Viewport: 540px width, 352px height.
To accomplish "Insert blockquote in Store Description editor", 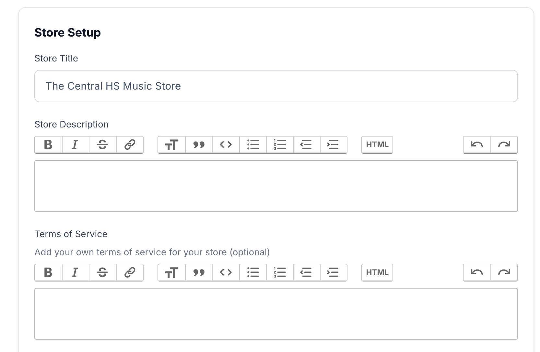I will 199,145.
